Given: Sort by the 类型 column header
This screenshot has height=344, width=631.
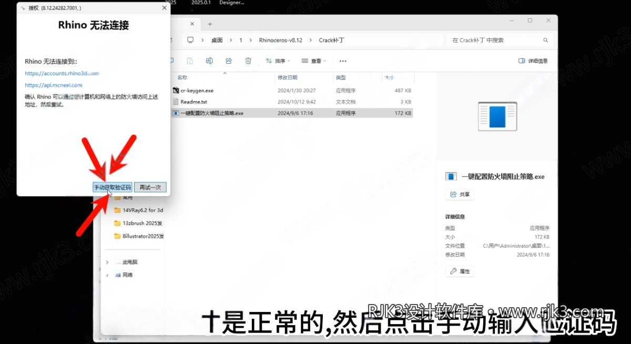Looking at the screenshot, I should [x=341, y=77].
